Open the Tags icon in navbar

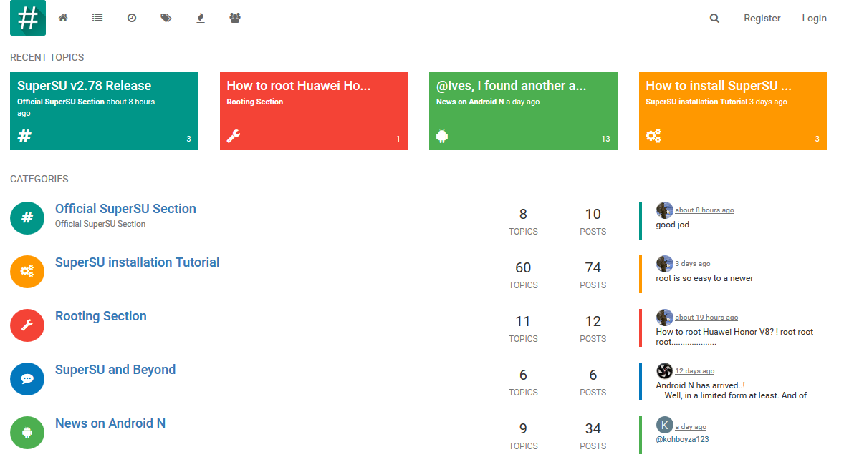point(166,19)
